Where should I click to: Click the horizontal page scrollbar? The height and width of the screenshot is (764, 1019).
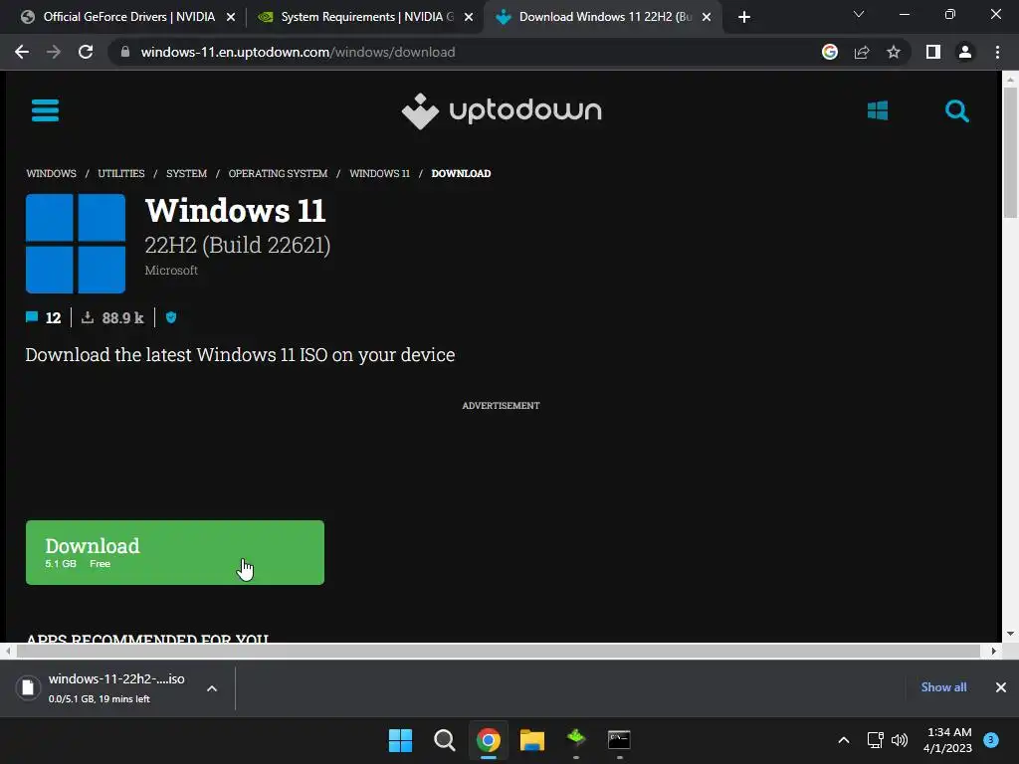point(498,651)
